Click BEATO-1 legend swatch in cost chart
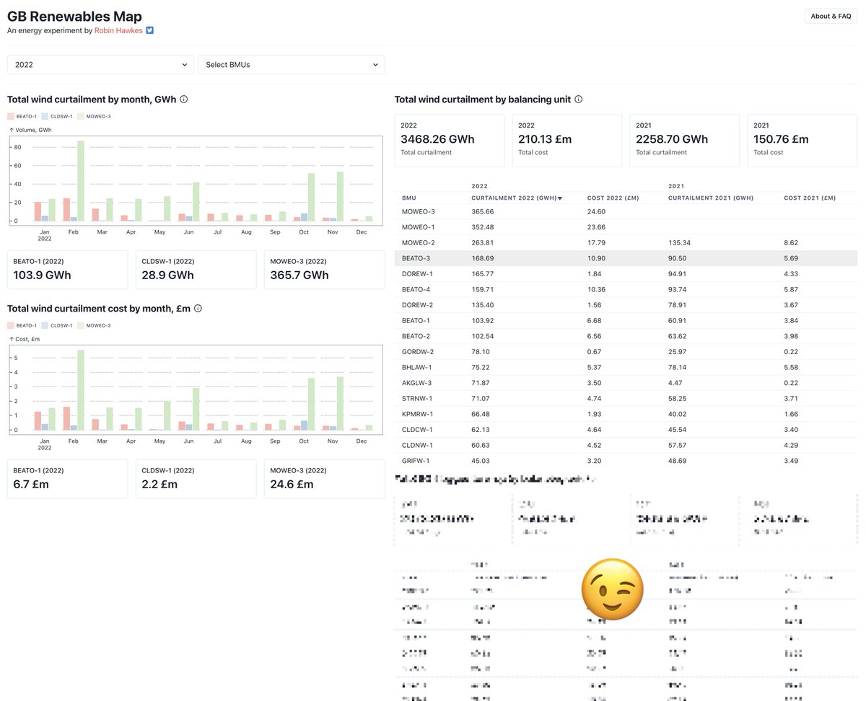866x701 pixels. click(11, 325)
